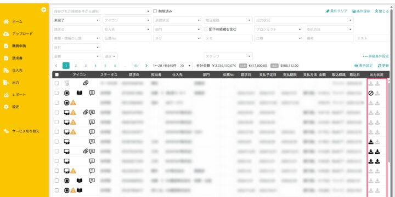395x197 pixels.
Task: Open saved search conditions dropdown
Action: (102, 11)
